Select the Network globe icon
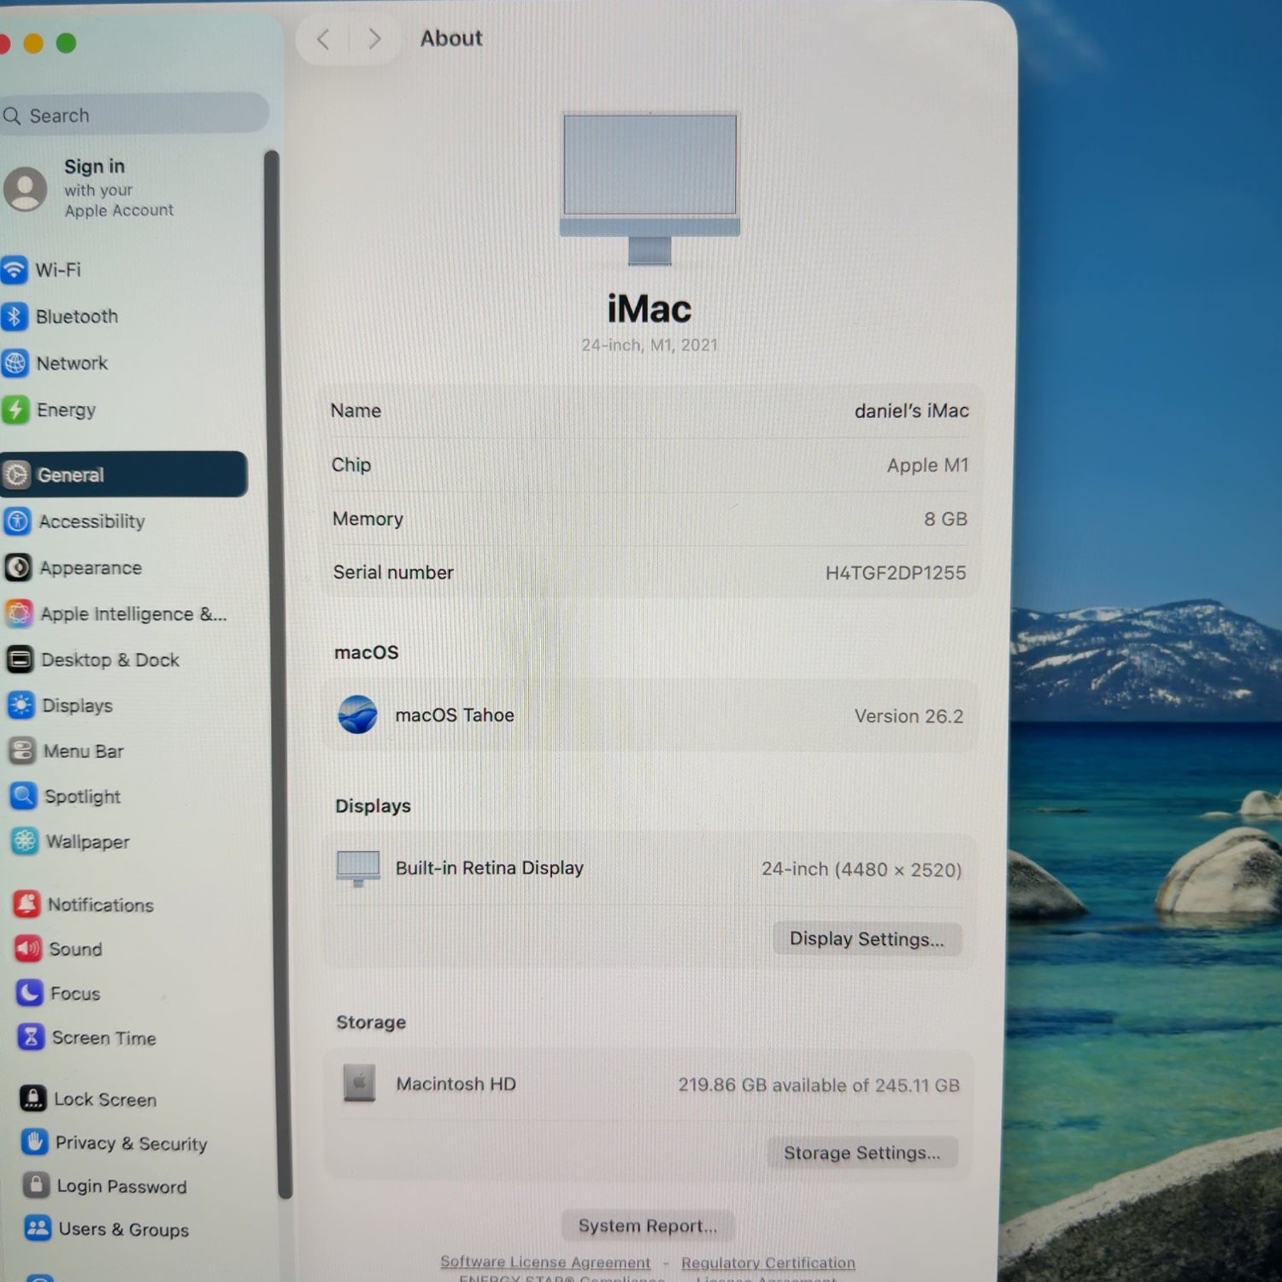Image resolution: width=1282 pixels, height=1282 pixels. pos(15,363)
